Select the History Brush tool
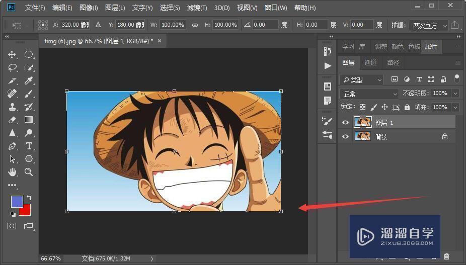The width and height of the screenshot is (466, 265). pos(29,107)
